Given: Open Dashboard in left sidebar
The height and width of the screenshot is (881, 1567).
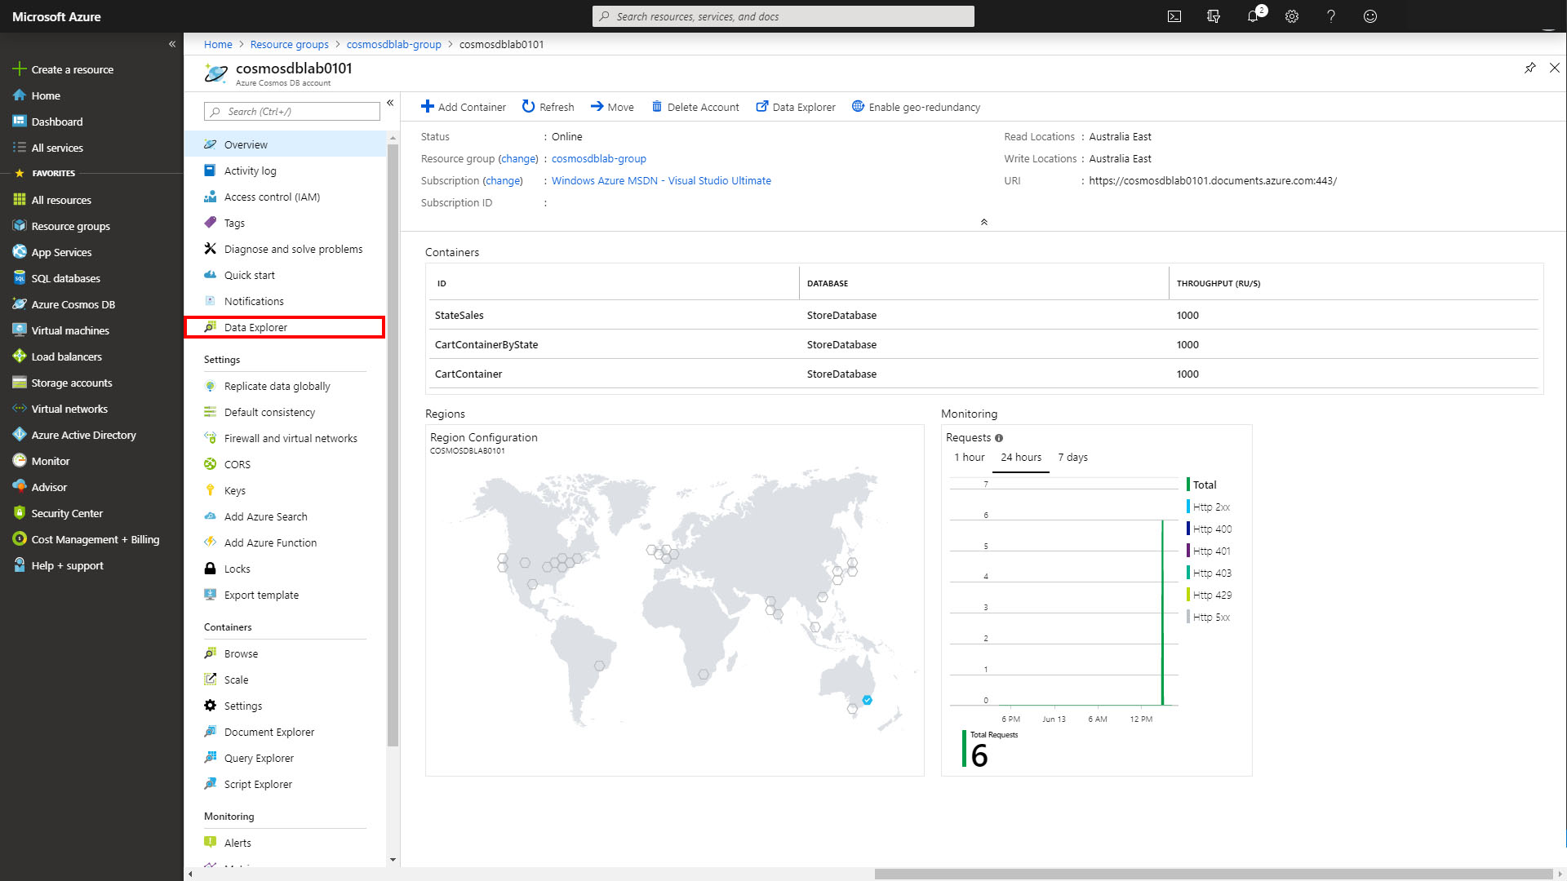Looking at the screenshot, I should point(48,122).
